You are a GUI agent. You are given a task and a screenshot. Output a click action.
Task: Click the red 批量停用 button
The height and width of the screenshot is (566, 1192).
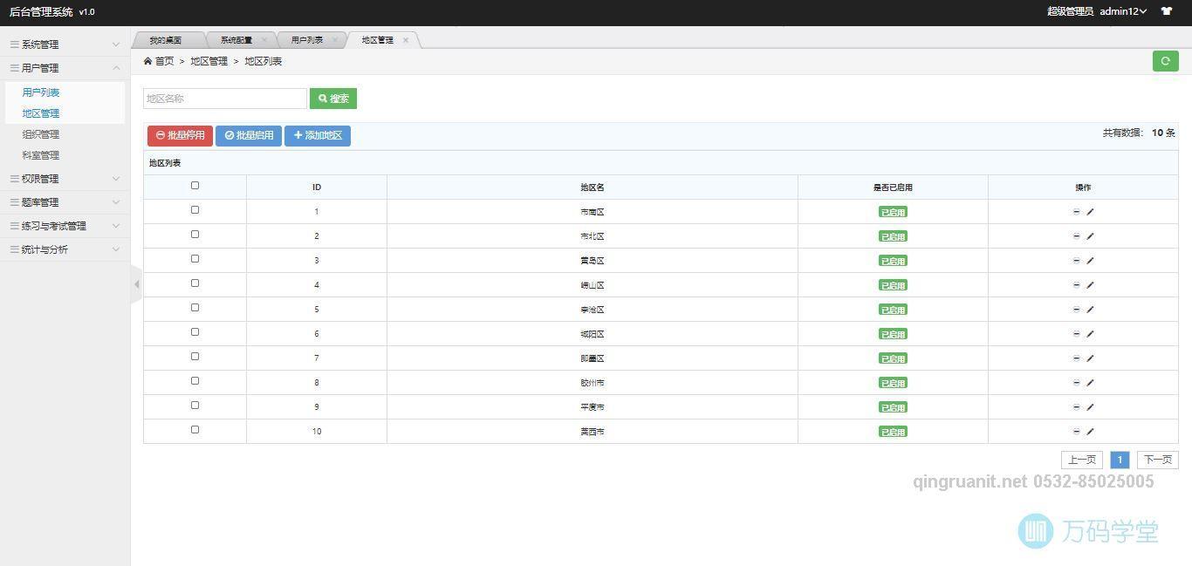180,136
